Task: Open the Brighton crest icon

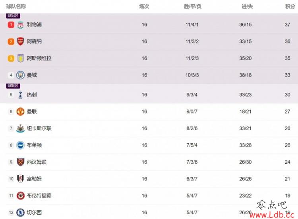Action: pos(20,145)
